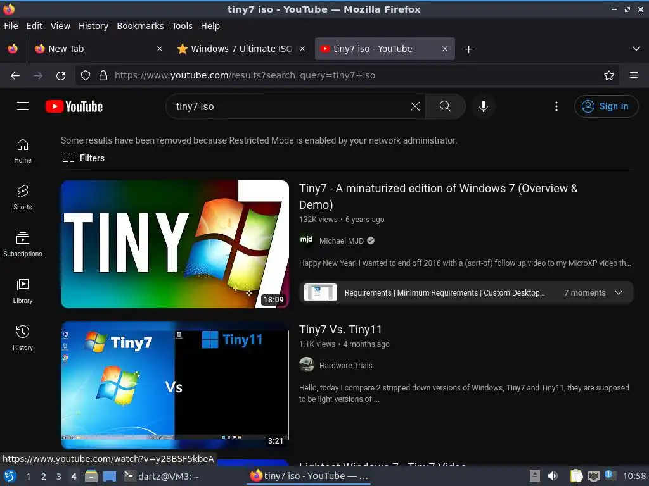Click the taskbar clock 10:58

click(x=634, y=476)
